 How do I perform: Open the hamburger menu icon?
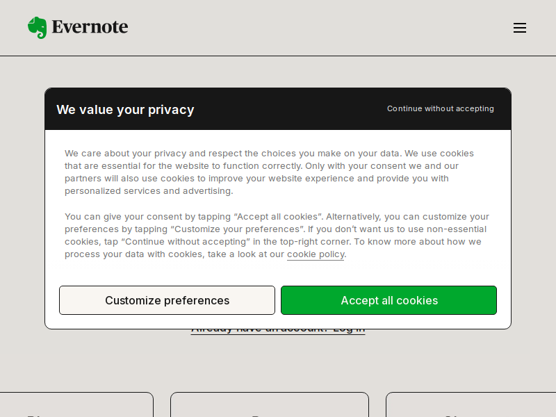pos(519,28)
